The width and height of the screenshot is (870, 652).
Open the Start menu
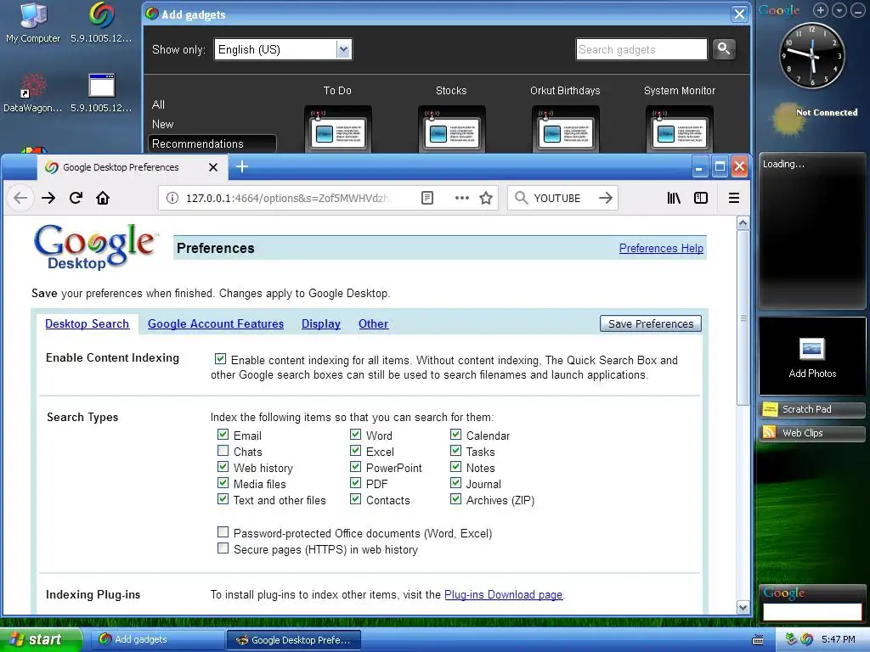click(x=41, y=640)
